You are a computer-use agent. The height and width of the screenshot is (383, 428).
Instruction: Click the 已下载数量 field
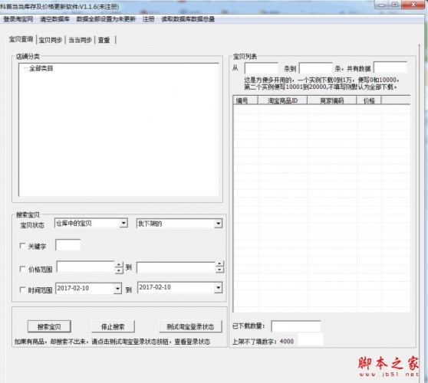point(295,326)
